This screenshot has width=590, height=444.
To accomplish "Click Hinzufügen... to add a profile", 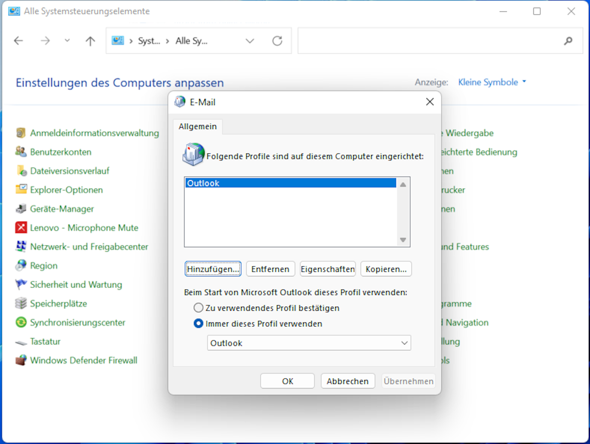I will pos(213,269).
